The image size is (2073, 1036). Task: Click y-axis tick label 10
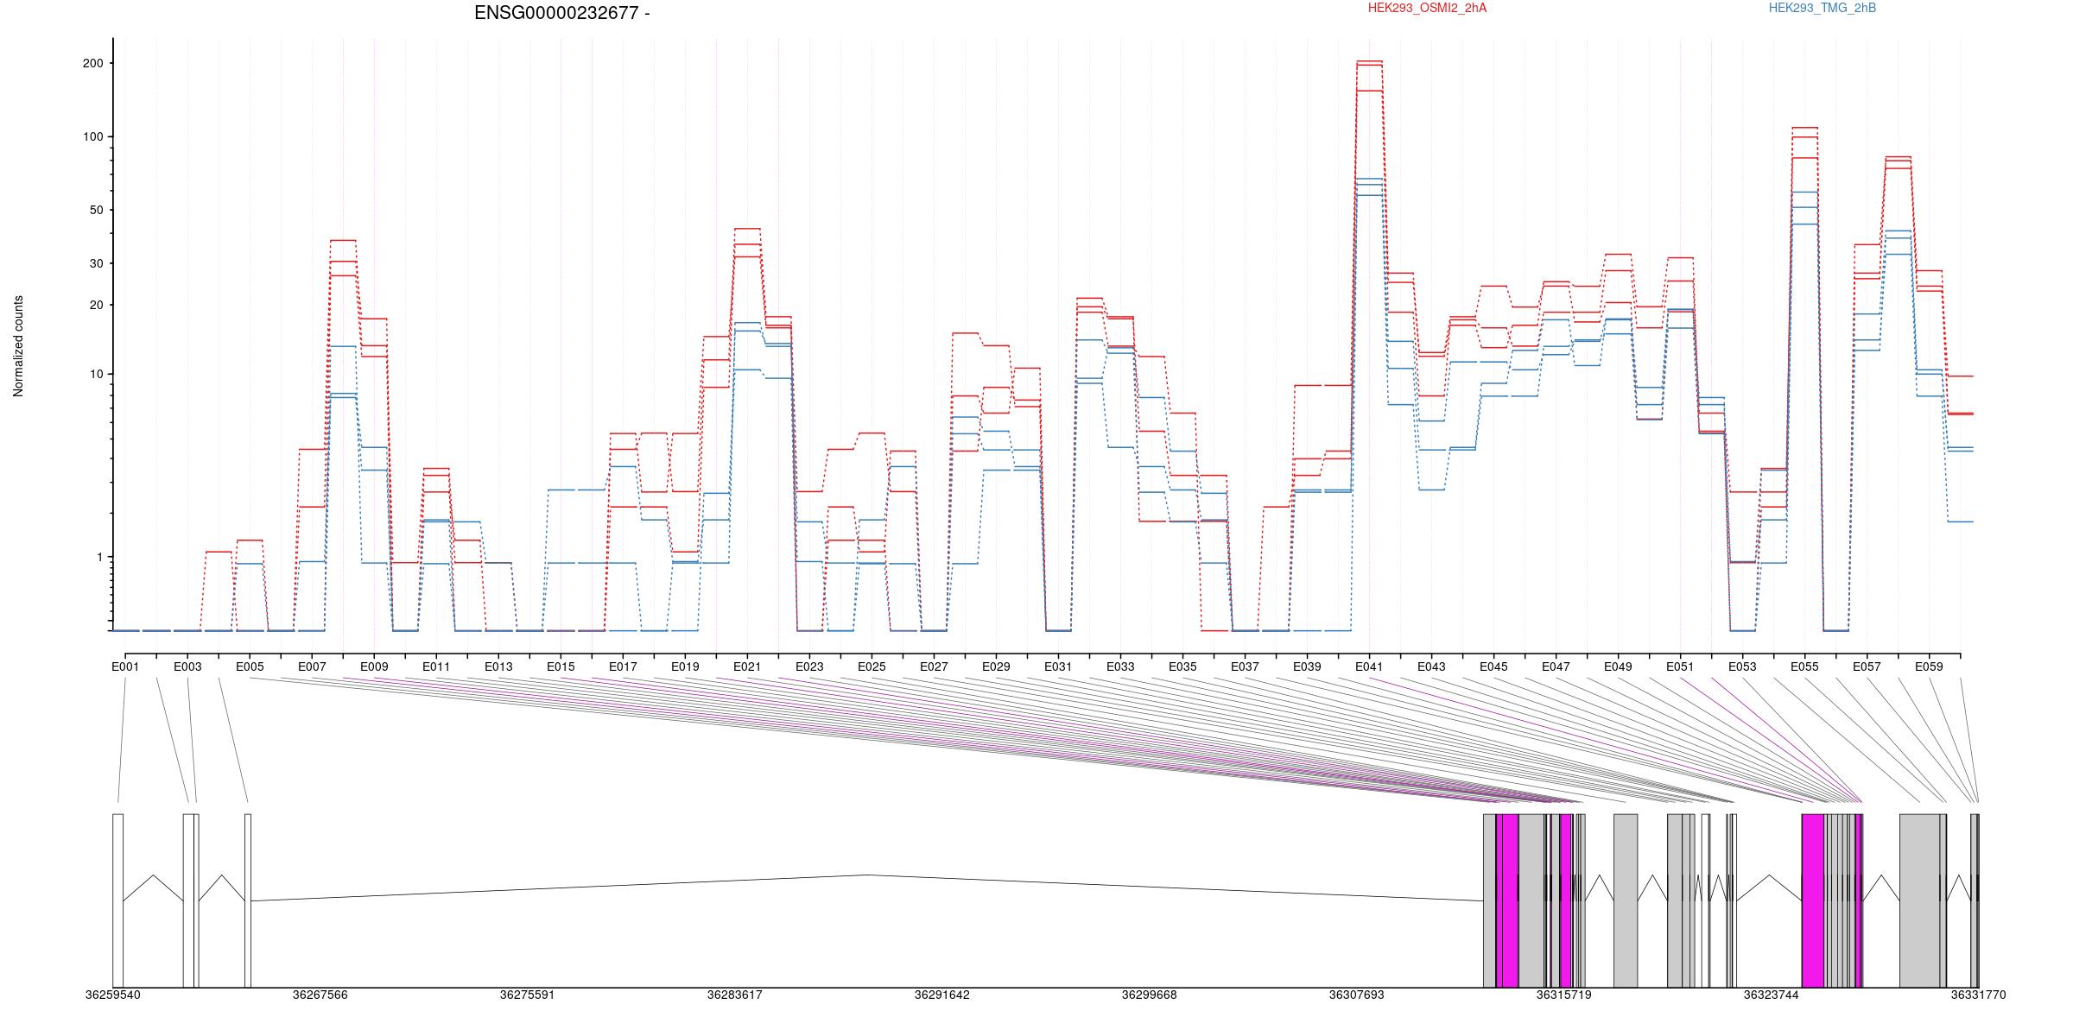pyautogui.click(x=97, y=374)
